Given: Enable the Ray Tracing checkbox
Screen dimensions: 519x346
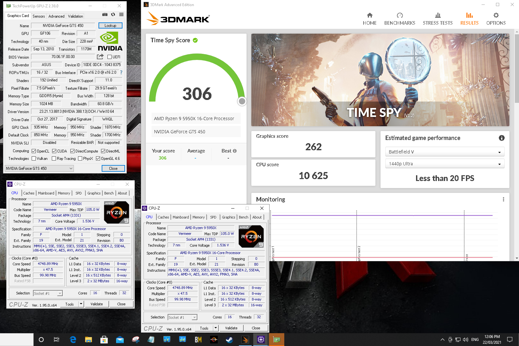Looking at the screenshot, I should (x=54, y=159).
